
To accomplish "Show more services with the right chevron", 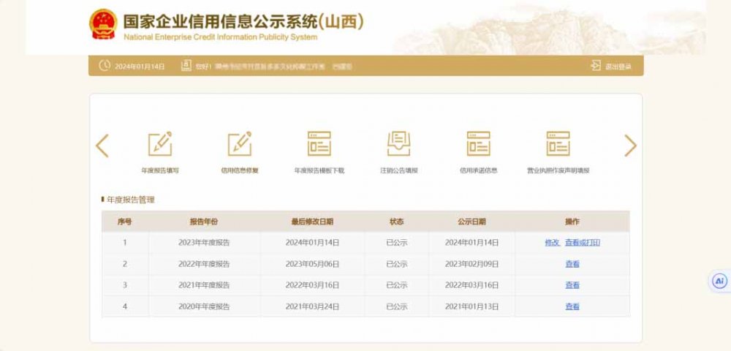I will [x=630, y=146].
